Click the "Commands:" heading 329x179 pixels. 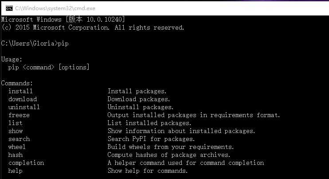pos(17,83)
